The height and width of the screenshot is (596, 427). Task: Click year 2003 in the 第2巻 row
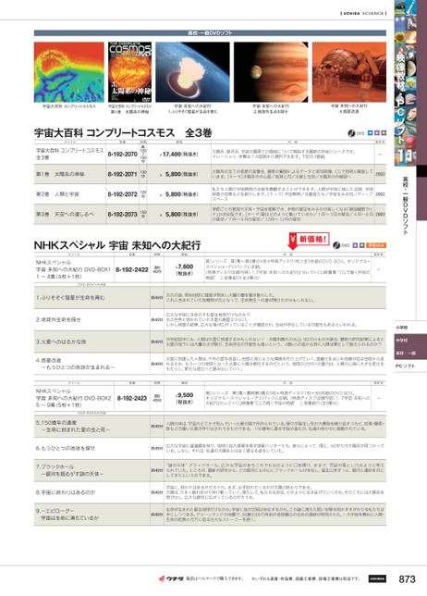point(380,194)
